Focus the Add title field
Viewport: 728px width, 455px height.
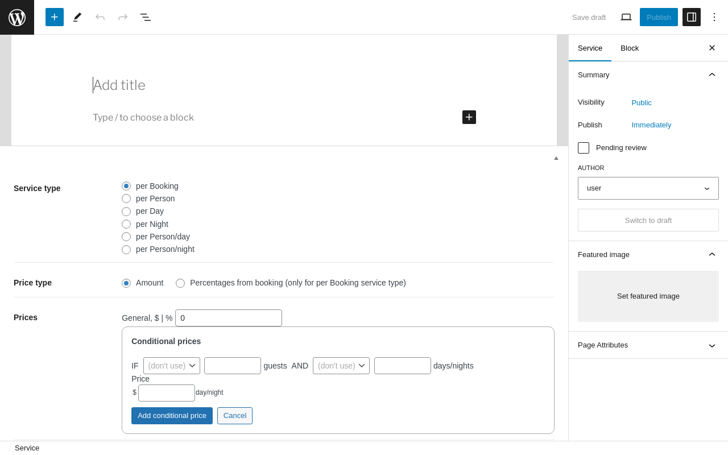[x=284, y=85]
